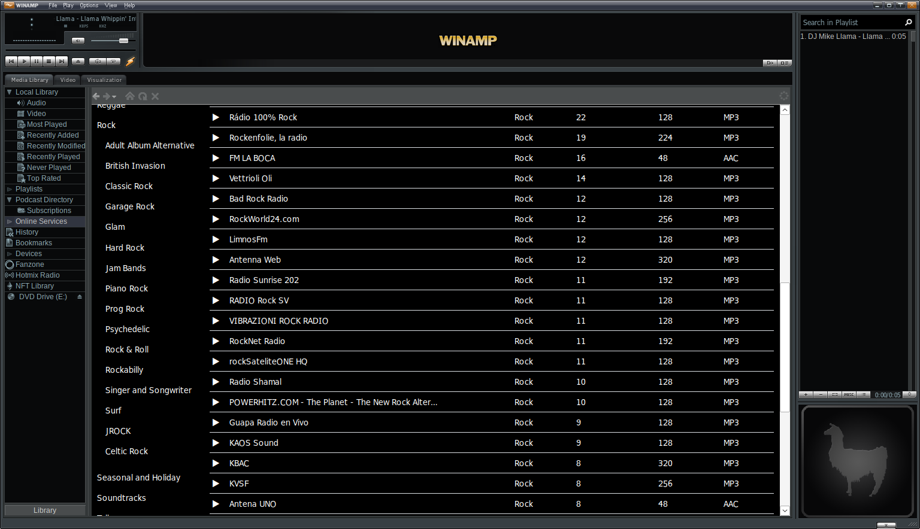Select the DJ Mike Llama playlist entry

pos(853,37)
